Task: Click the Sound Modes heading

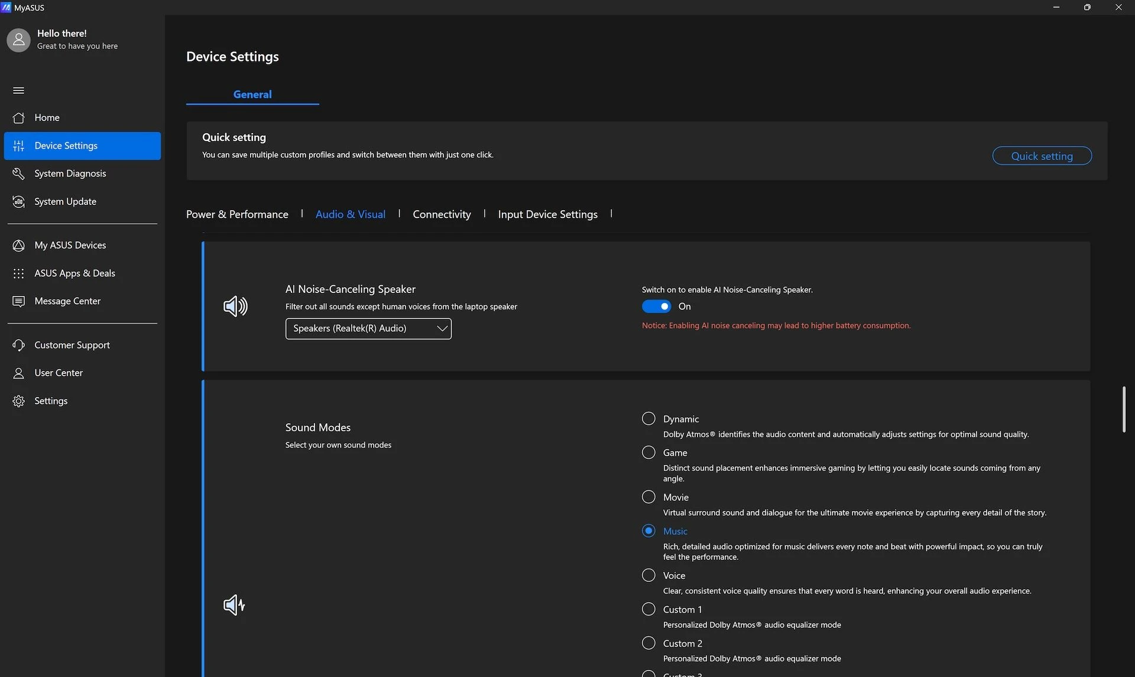Action: pyautogui.click(x=318, y=427)
